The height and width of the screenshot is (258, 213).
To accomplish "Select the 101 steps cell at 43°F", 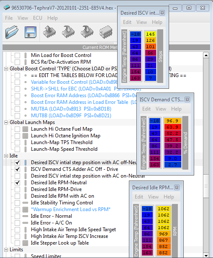I will pos(151,47).
